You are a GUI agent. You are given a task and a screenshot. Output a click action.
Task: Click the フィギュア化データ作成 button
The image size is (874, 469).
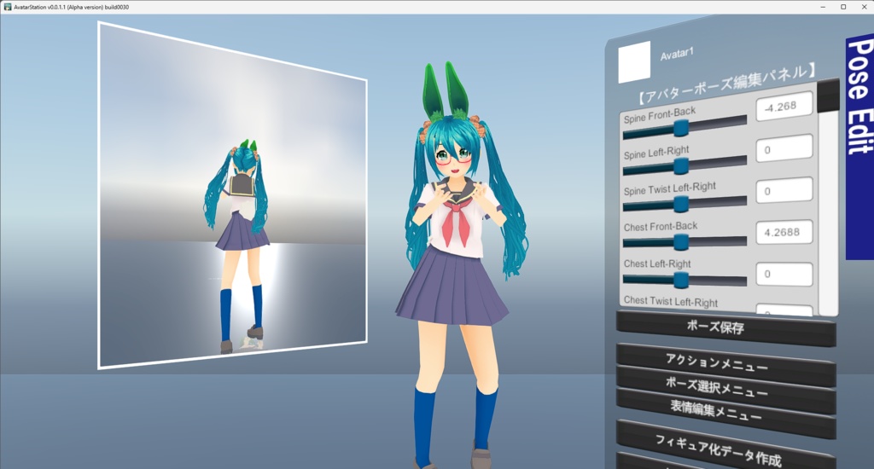pos(726,448)
